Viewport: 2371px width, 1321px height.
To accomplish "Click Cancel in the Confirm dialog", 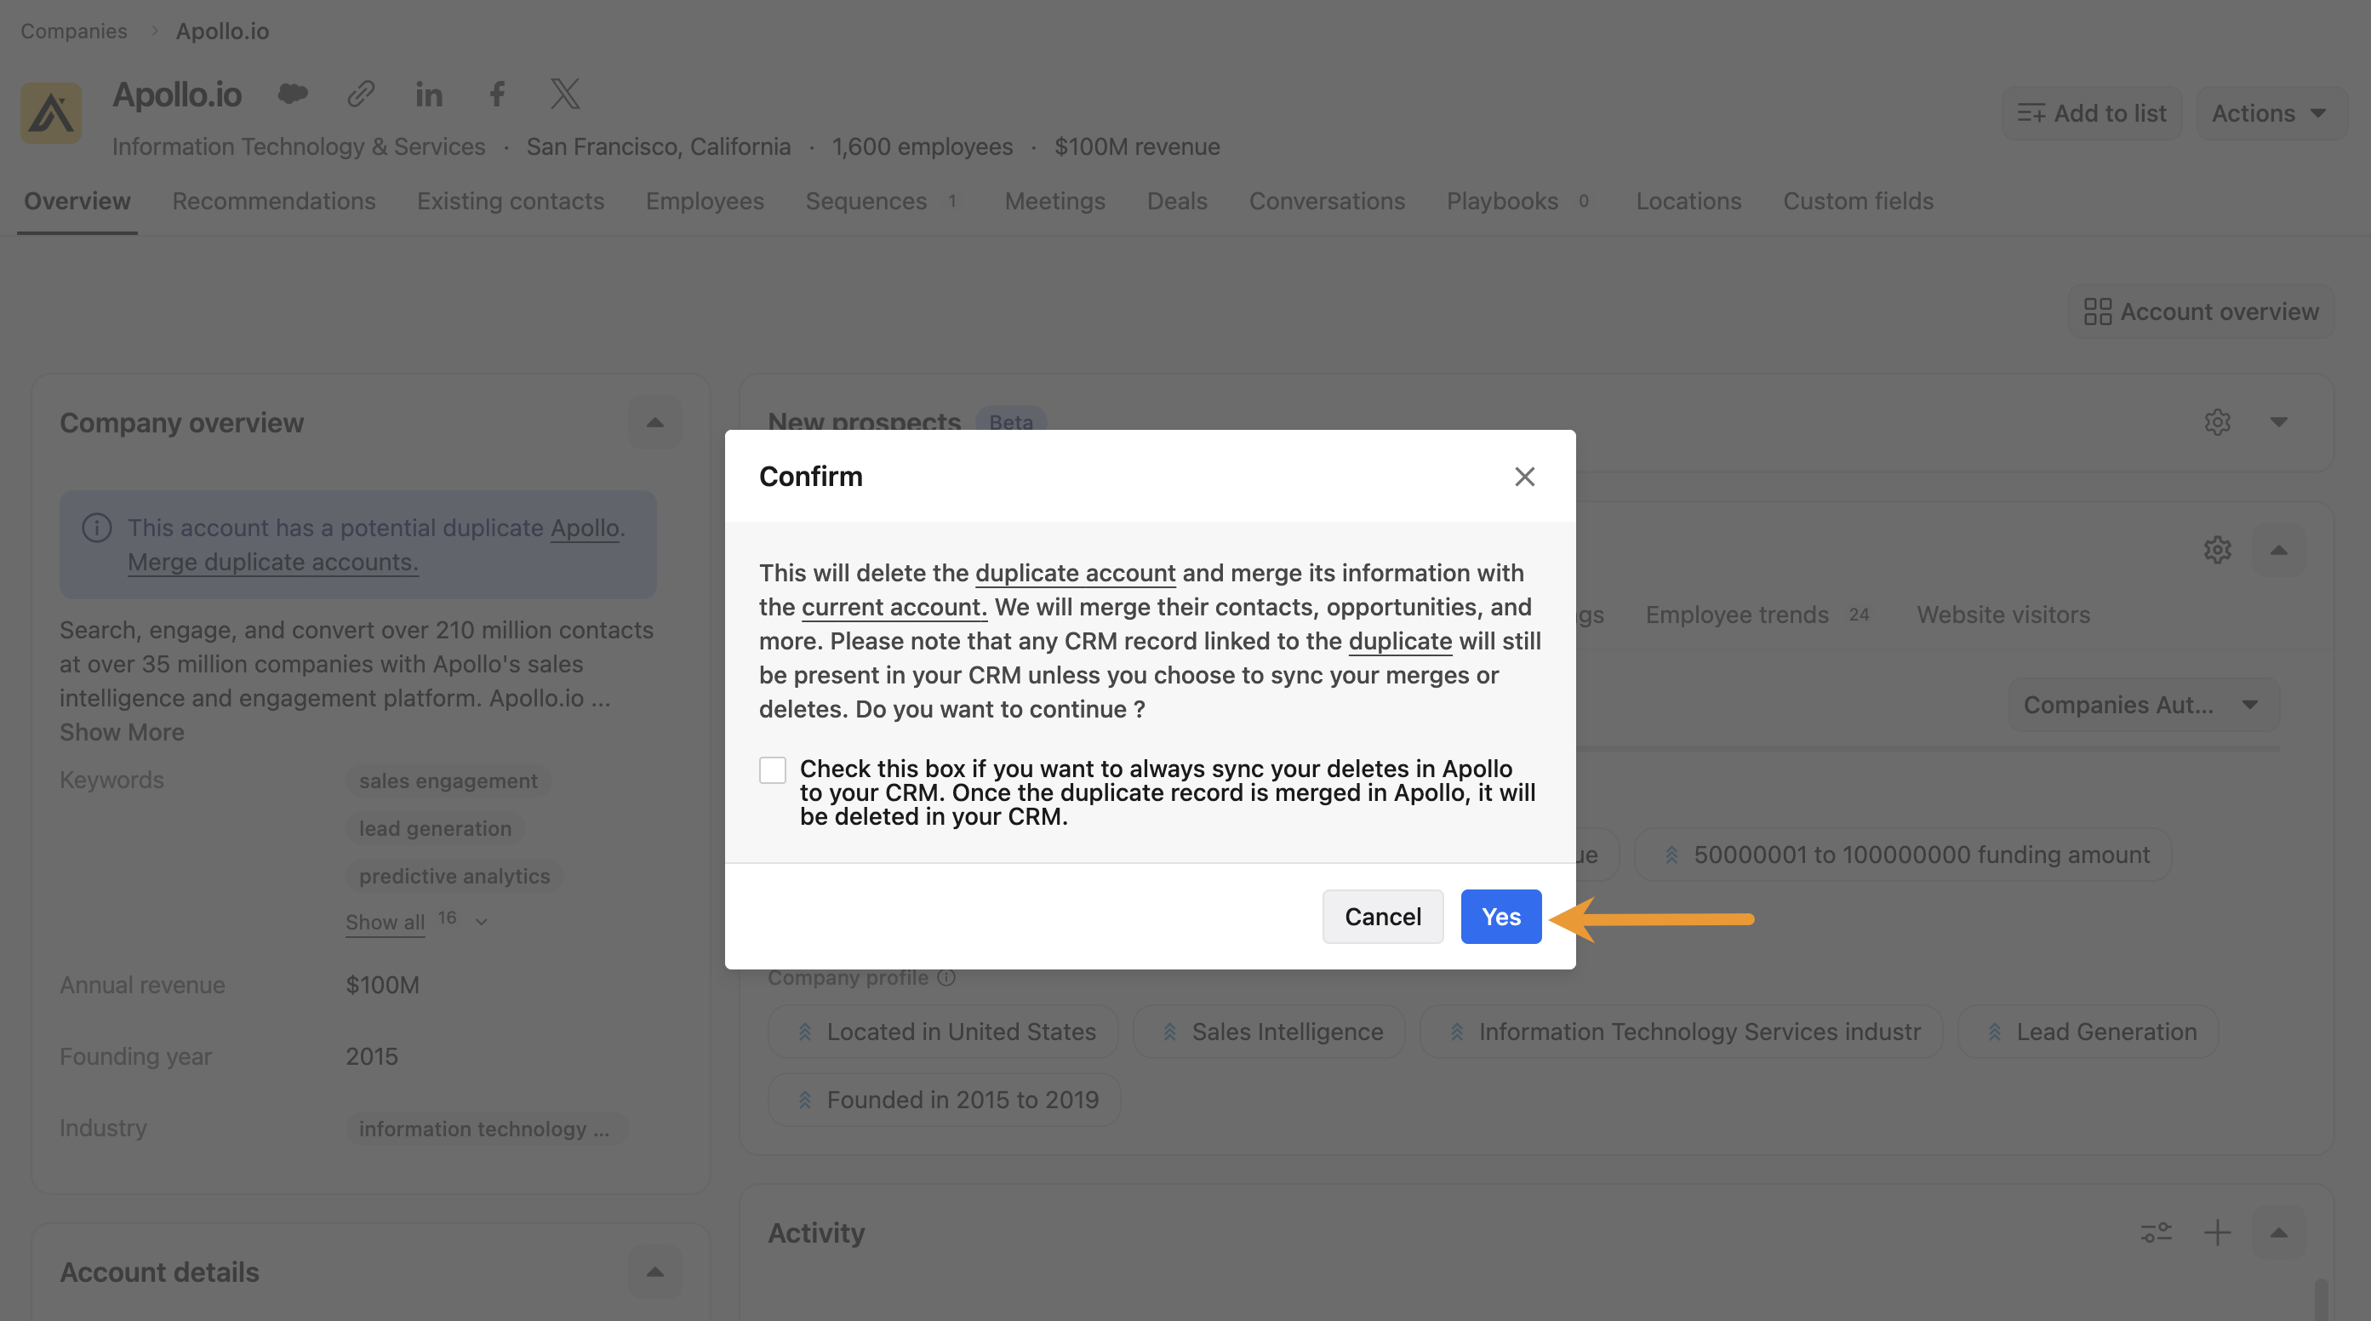I will tap(1382, 917).
